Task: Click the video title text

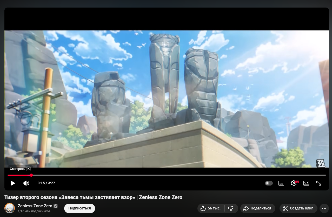Action: click(x=93, y=197)
